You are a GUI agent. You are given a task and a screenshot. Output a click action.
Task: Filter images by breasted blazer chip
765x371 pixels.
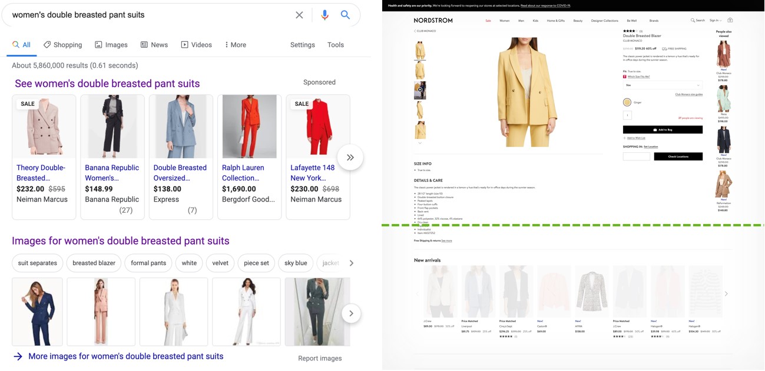[x=94, y=263]
